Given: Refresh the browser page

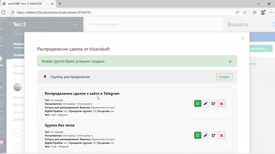Looking at the screenshot, I should point(3,12).
